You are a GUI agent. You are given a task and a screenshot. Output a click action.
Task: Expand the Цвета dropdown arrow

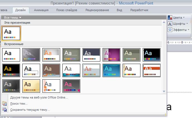click(x=184, y=18)
